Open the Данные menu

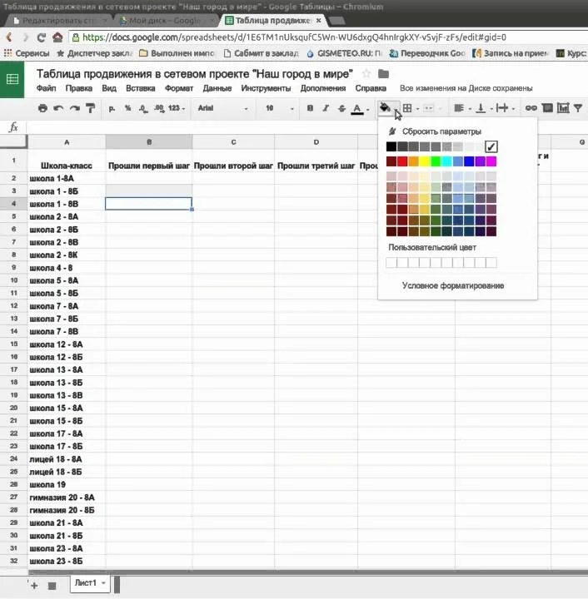pyautogui.click(x=217, y=88)
